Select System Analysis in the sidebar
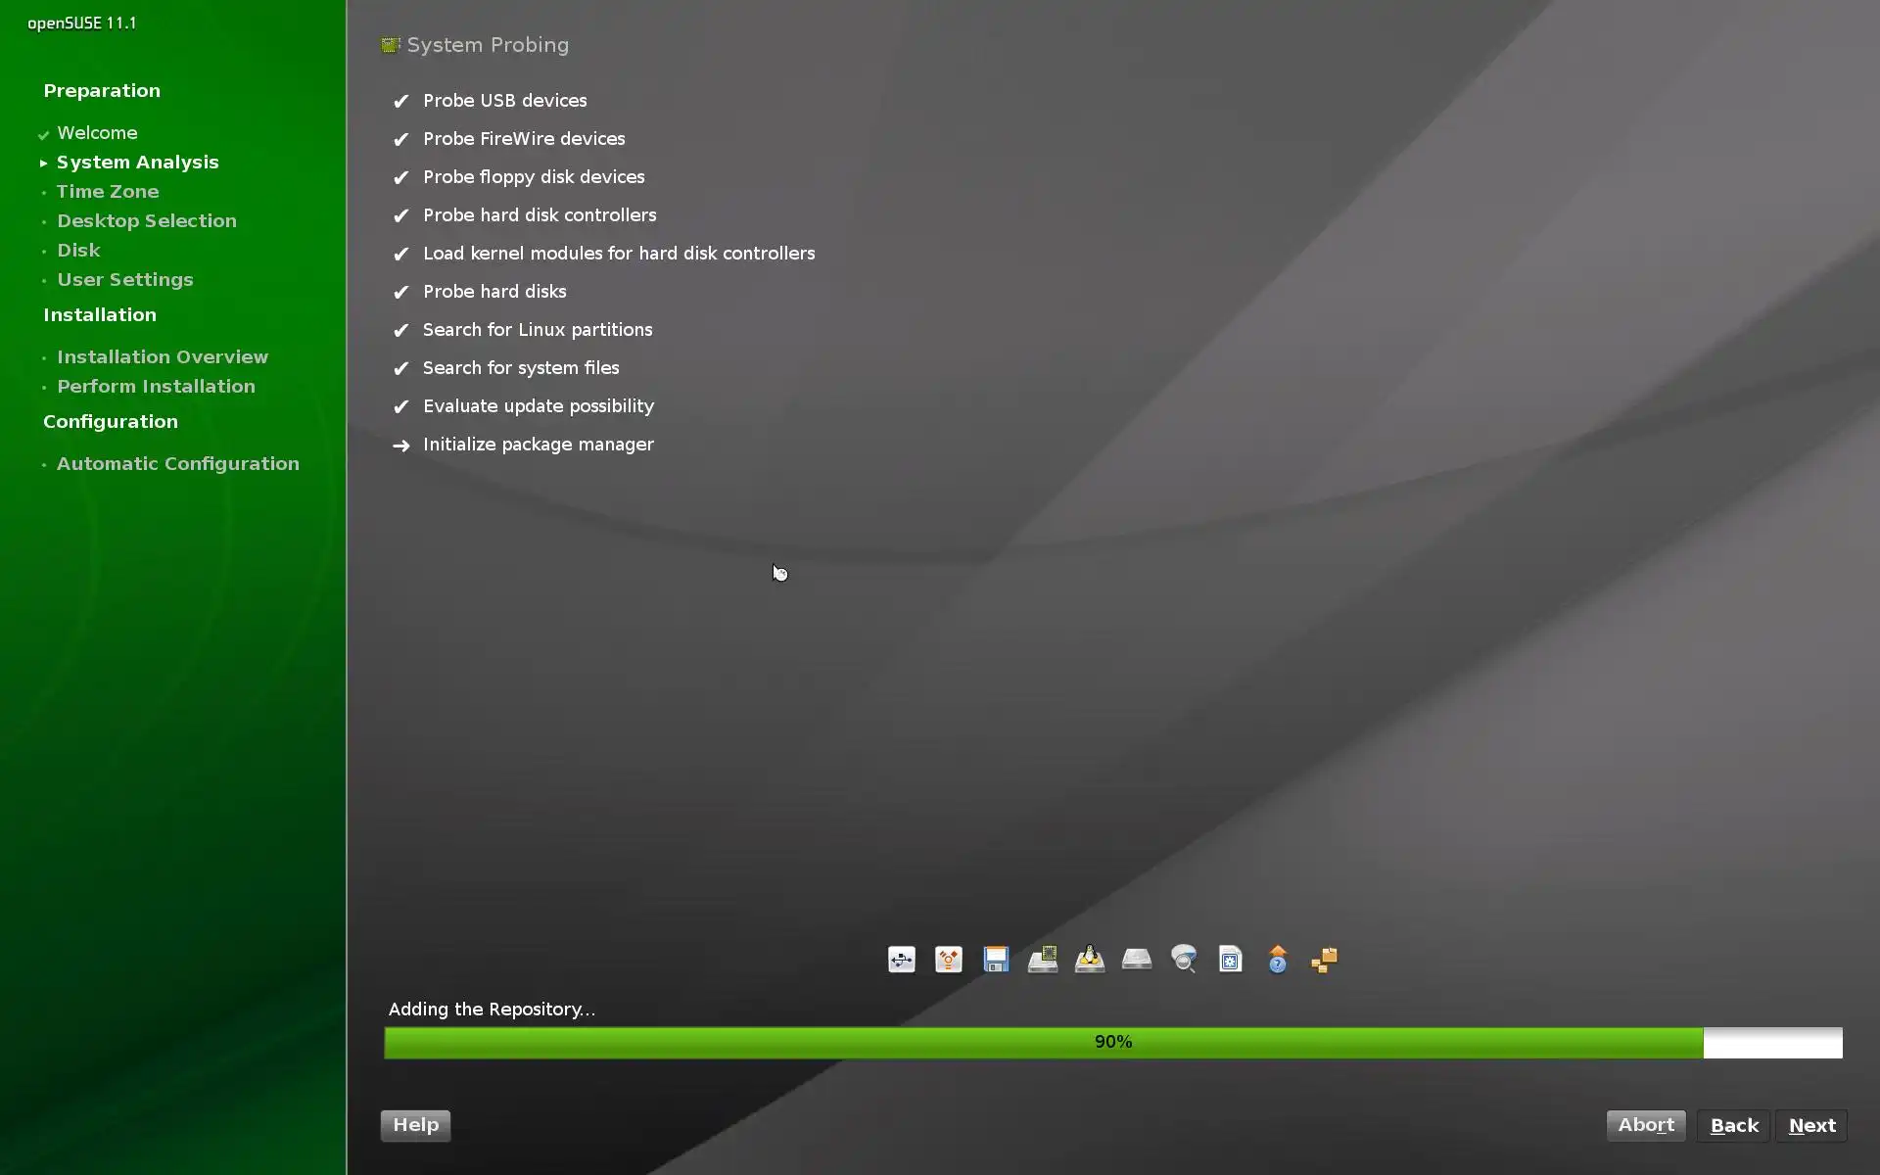Screen dimensions: 1880x1175 (x=137, y=163)
